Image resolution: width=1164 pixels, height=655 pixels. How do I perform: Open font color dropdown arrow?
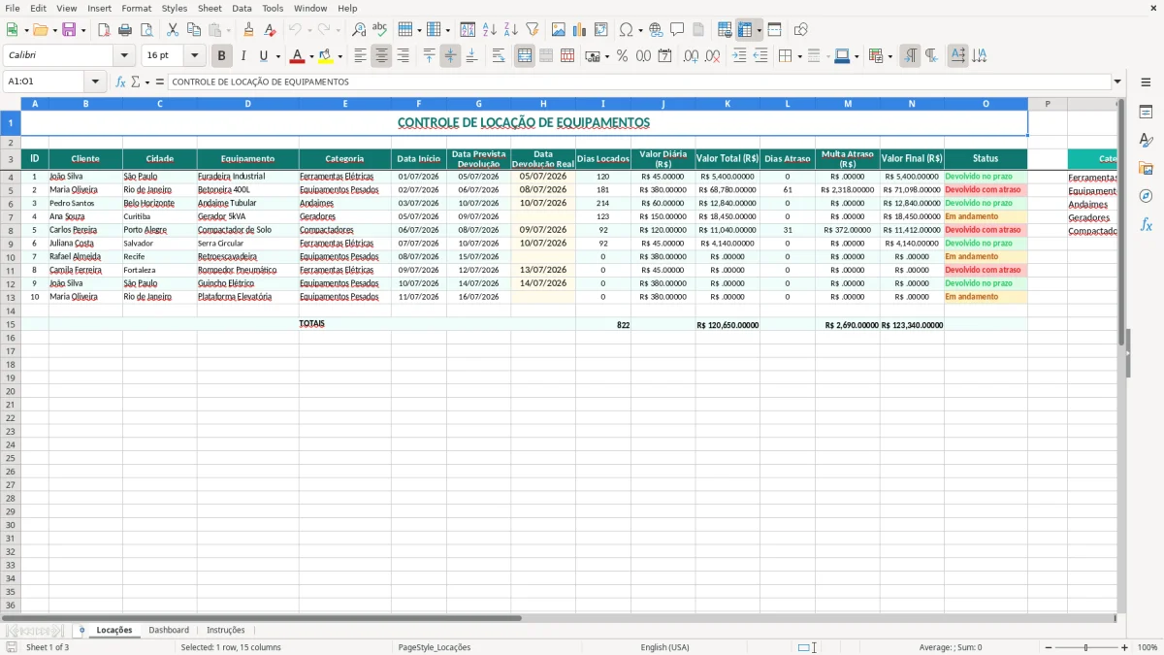click(311, 56)
